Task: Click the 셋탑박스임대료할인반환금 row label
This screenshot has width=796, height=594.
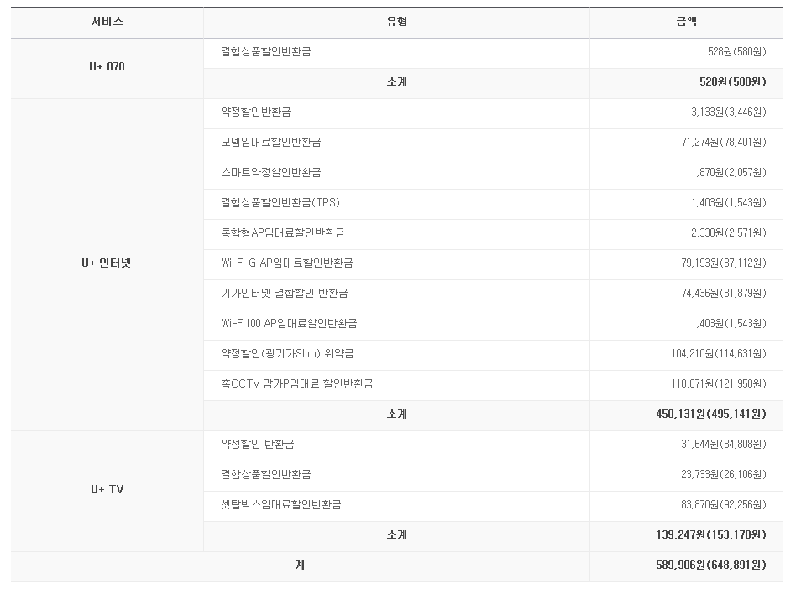Action: (280, 505)
